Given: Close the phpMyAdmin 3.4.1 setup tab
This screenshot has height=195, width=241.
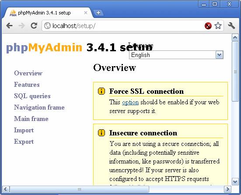Looking at the screenshot, I should pyautogui.click(x=86, y=13).
